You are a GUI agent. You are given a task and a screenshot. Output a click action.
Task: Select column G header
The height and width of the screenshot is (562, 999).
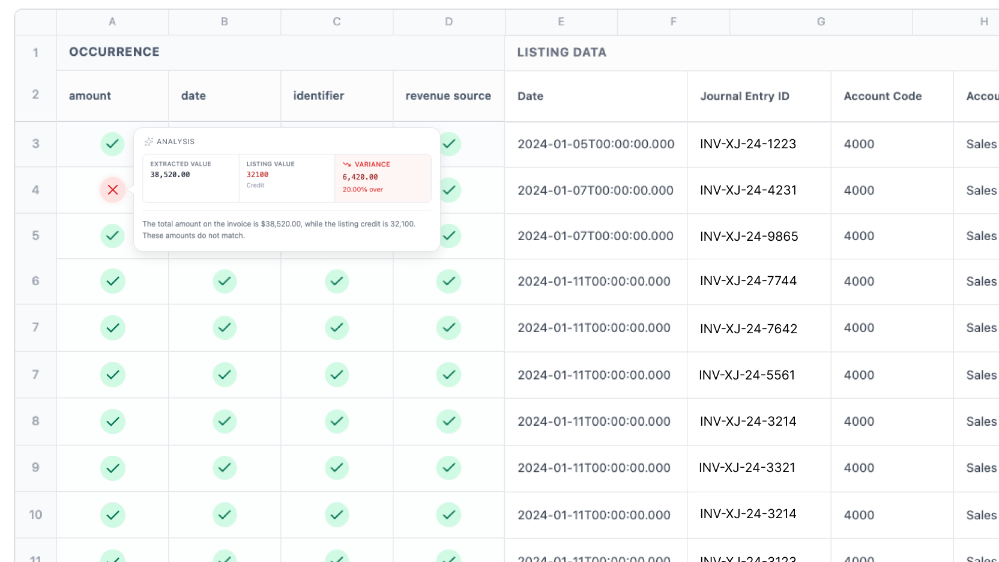coord(821,22)
